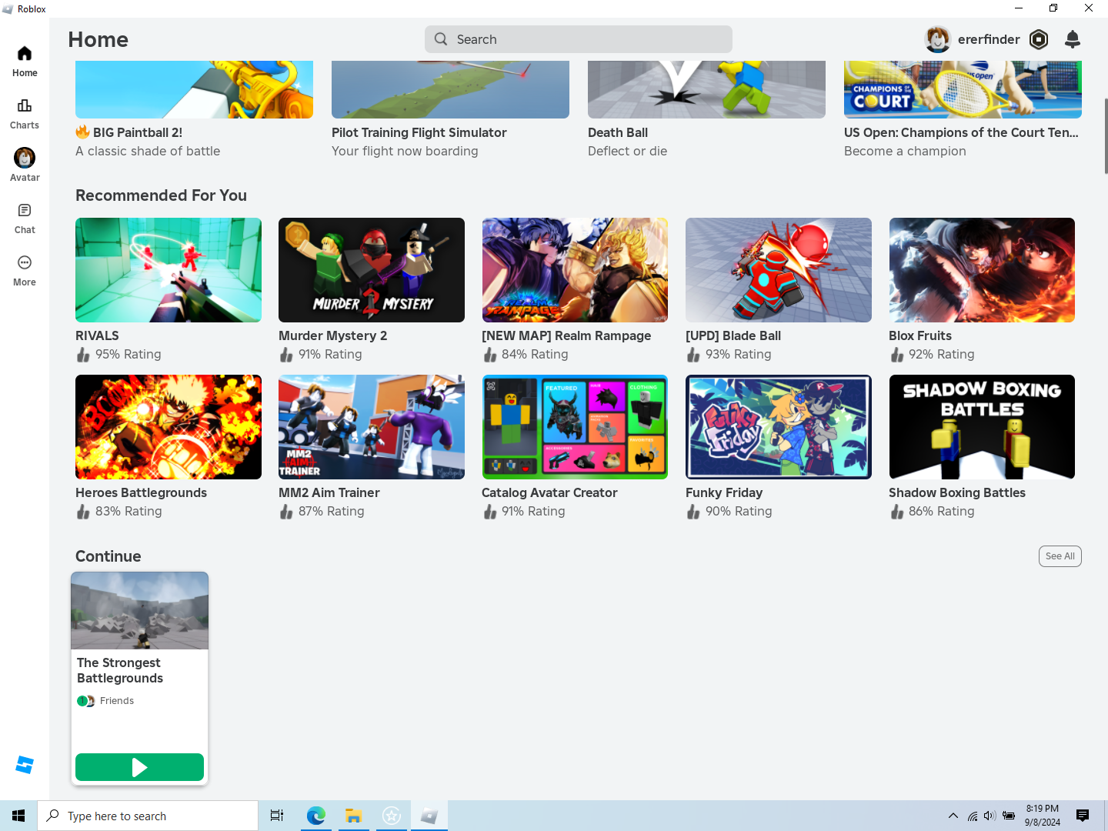
Task: Open the volume control in system tray
Action: click(990, 816)
